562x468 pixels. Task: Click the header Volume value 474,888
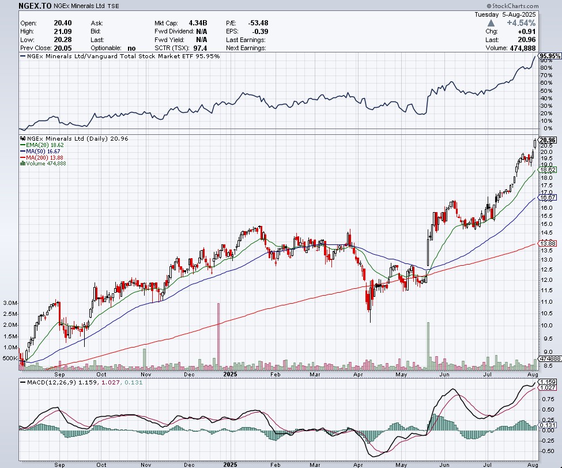[x=523, y=48]
